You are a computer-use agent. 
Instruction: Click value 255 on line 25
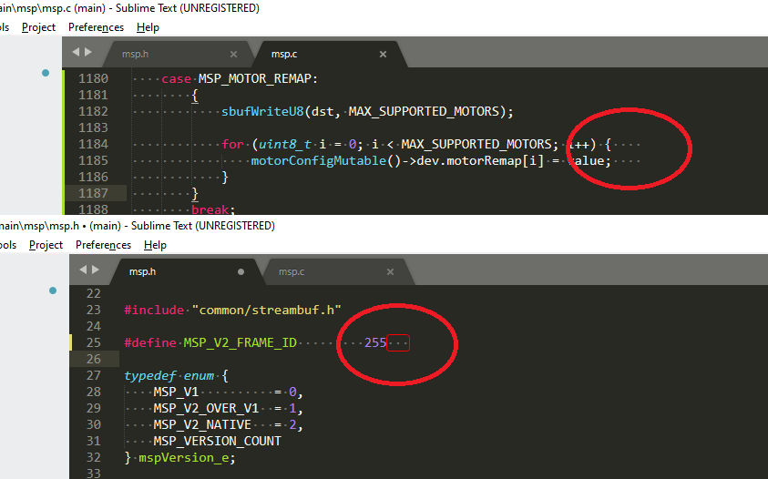click(x=375, y=342)
